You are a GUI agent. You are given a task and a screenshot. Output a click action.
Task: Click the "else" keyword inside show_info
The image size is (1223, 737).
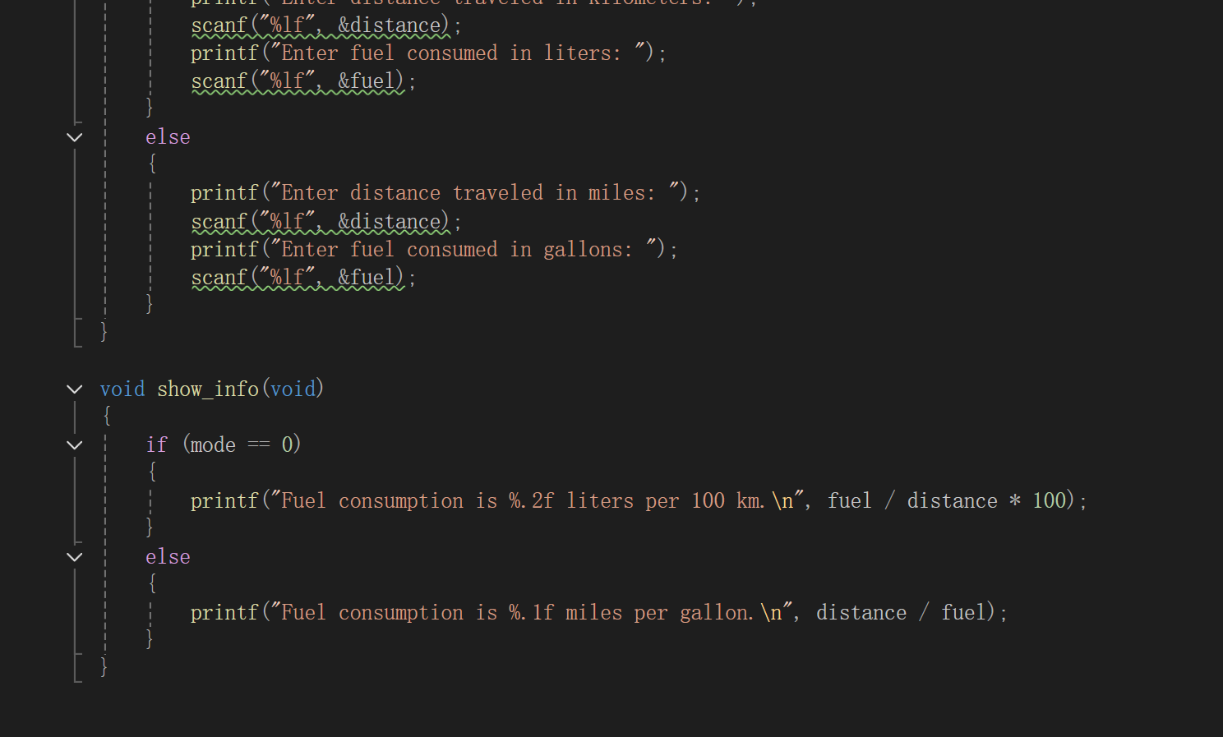tap(168, 557)
